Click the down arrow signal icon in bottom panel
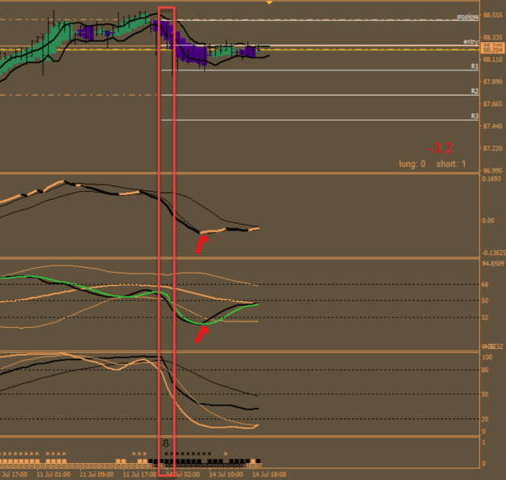This screenshot has height=480, width=506. tap(165, 443)
